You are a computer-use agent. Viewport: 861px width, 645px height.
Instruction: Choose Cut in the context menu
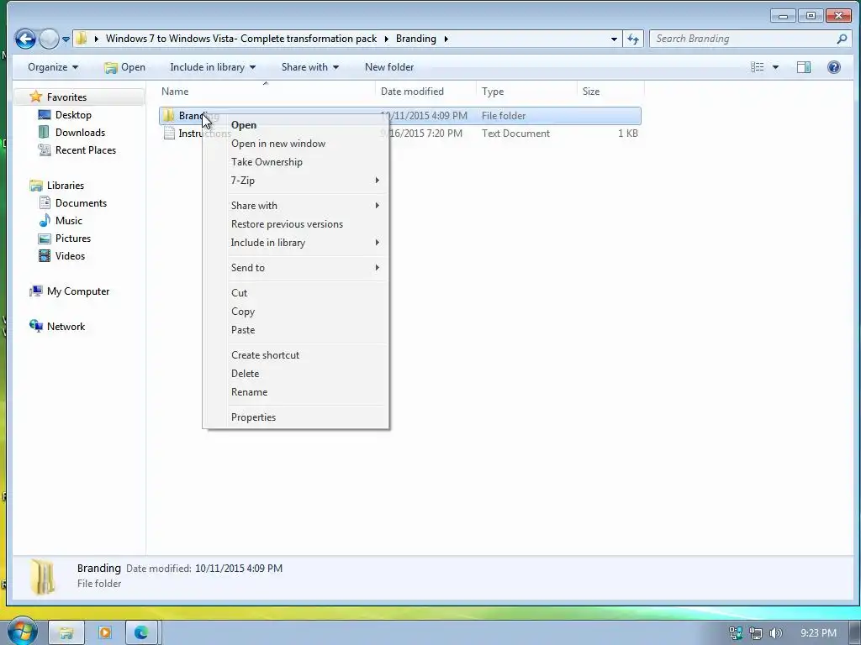[x=296, y=293]
